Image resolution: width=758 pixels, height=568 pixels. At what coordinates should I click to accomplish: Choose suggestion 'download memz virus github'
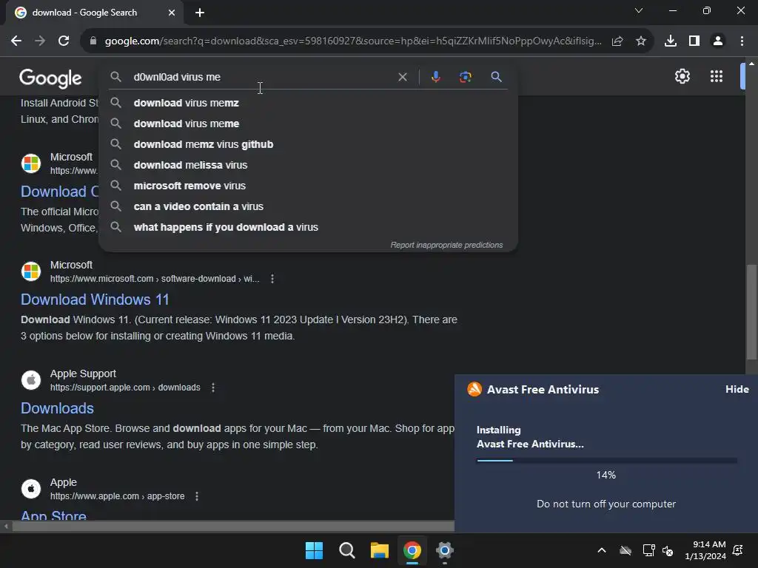[x=308, y=144]
